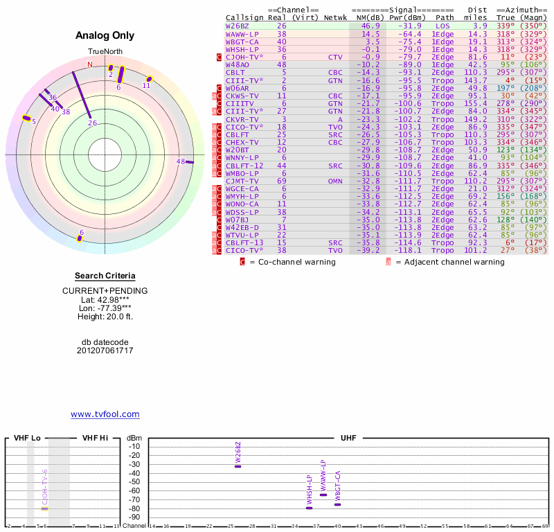554x532 pixels.
Task: Click the Search Criteria heading
Action: [x=105, y=276]
